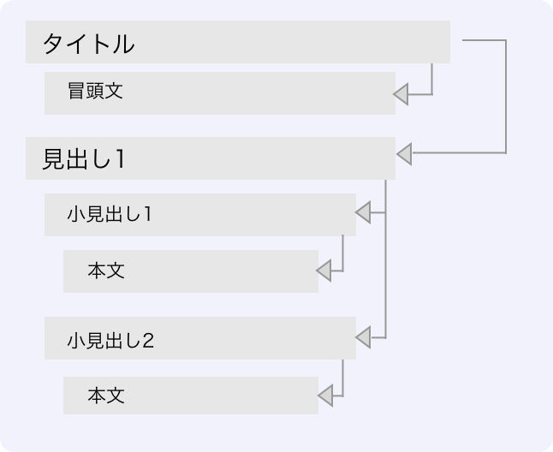Select the タイトル box
The width and height of the screenshot is (553, 452).
[237, 42]
